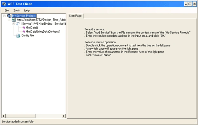Collapse the IService1 contract node

click(x=14, y=24)
